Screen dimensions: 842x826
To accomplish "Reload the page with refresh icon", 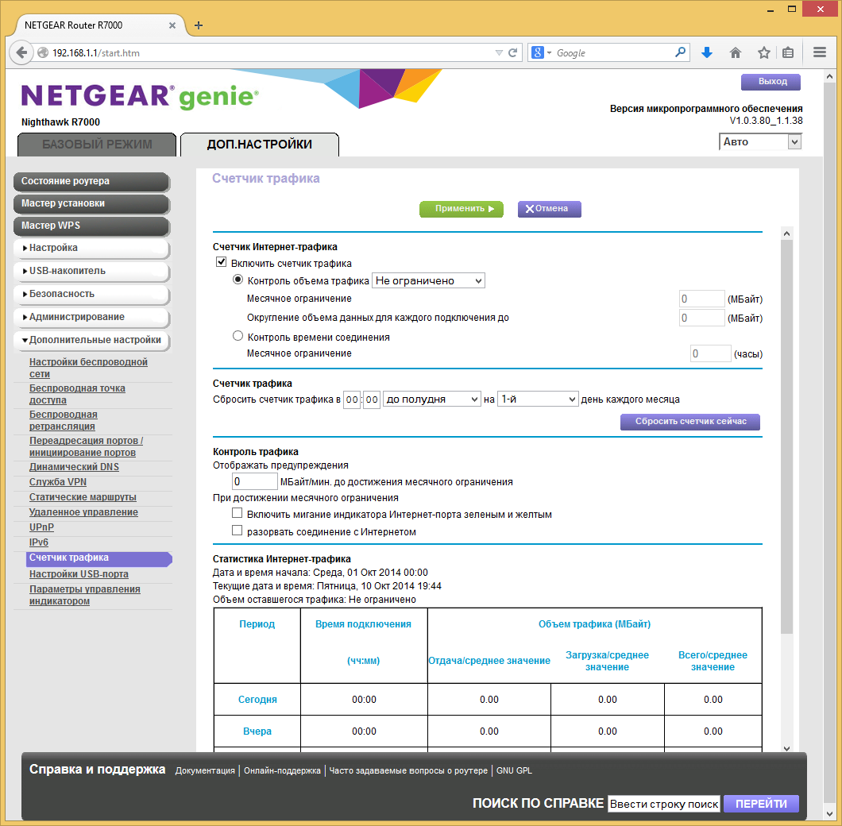I will click(513, 52).
